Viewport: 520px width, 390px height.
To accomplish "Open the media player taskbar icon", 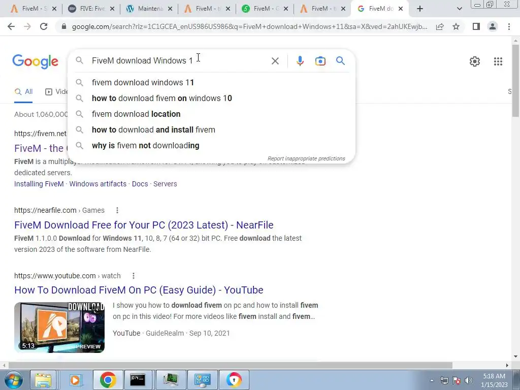I will click(75, 380).
